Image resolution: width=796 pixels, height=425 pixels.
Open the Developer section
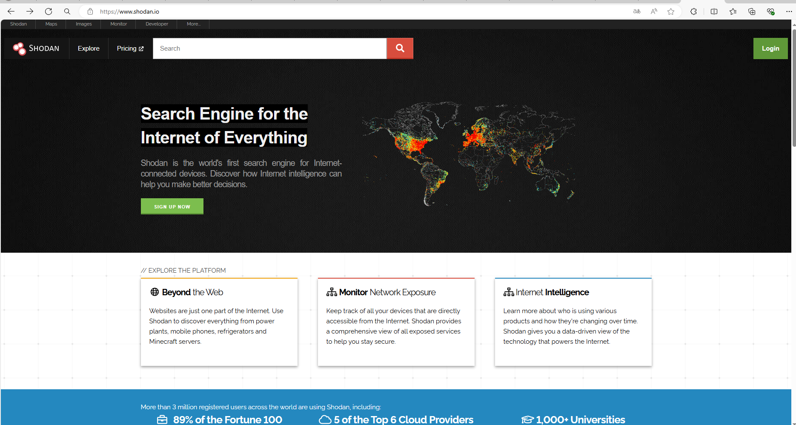[x=157, y=24]
